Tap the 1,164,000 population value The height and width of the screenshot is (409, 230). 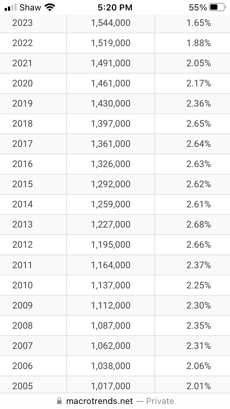[111, 265]
